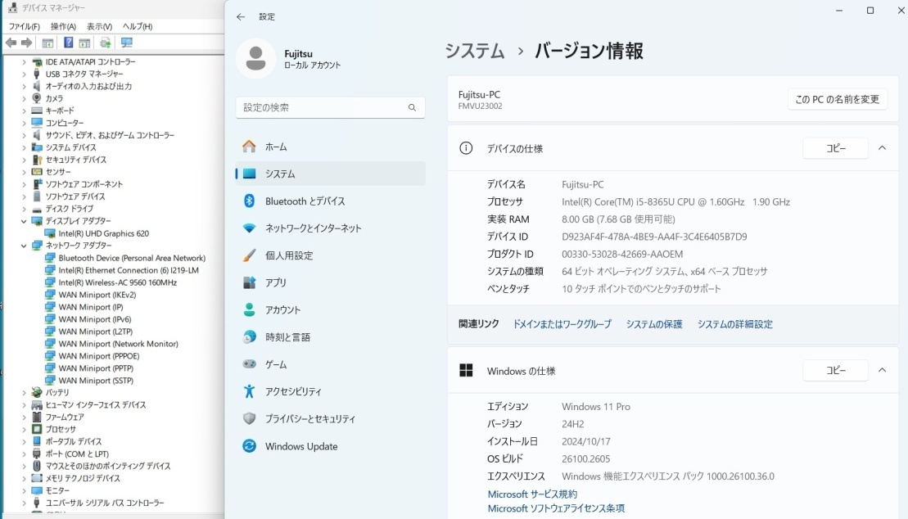Open ネットワークとインターネット settings
Screen dimensions: 908x519
(330, 228)
